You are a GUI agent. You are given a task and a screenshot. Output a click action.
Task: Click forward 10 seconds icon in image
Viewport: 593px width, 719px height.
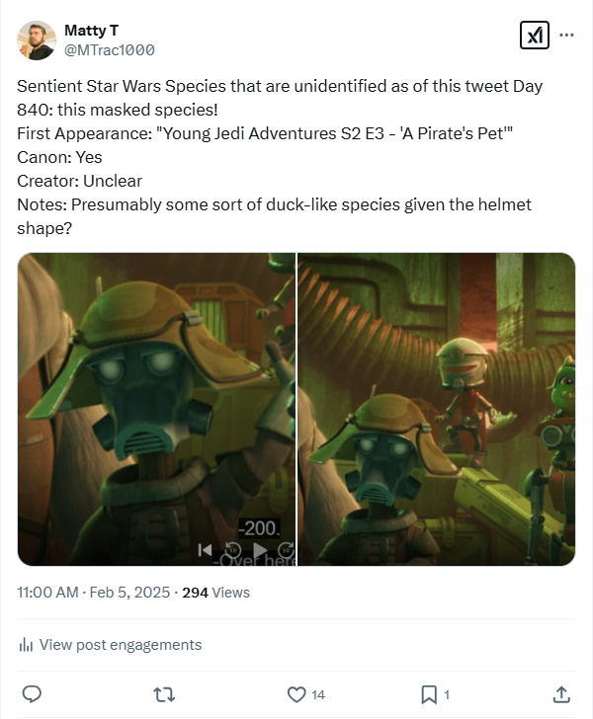286,549
